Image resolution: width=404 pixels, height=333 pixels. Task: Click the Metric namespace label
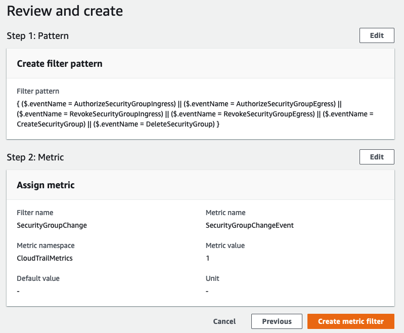pos(46,245)
